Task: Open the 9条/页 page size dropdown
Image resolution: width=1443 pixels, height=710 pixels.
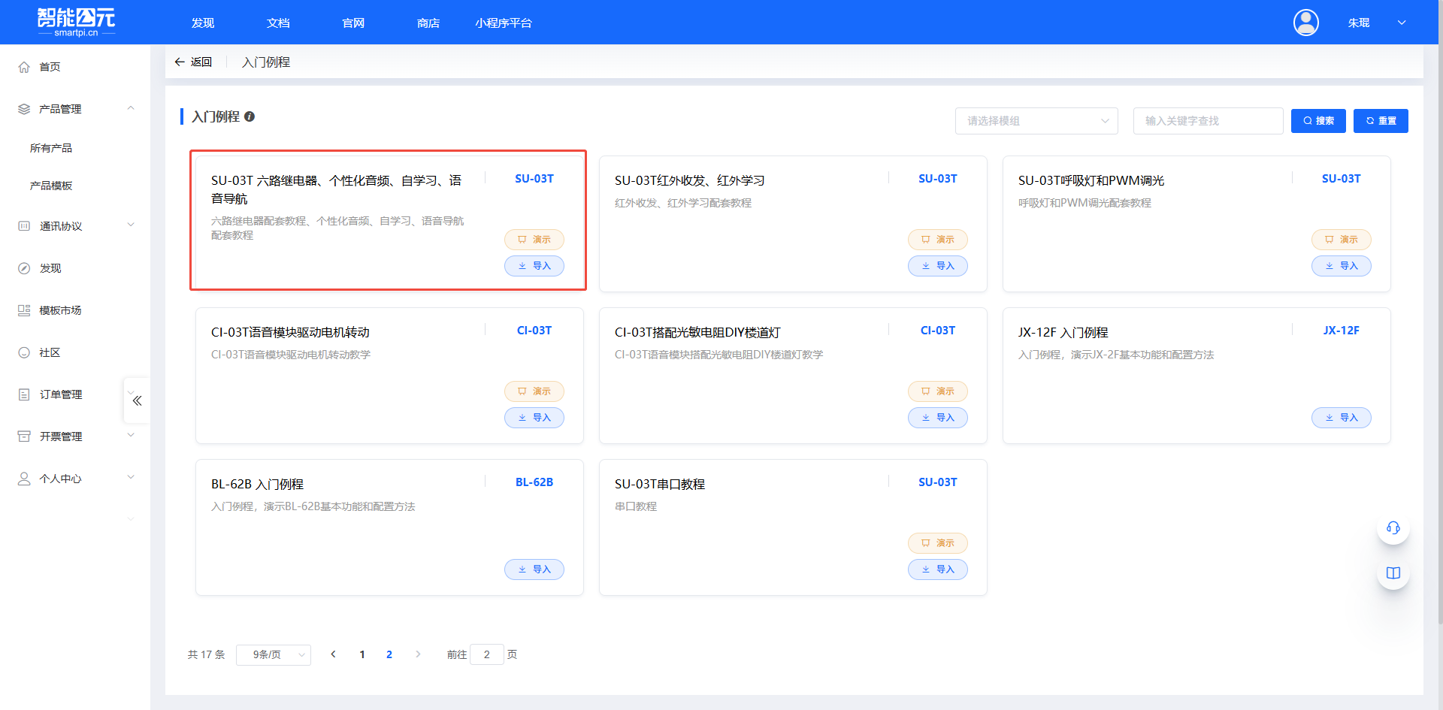Action: 273,654
